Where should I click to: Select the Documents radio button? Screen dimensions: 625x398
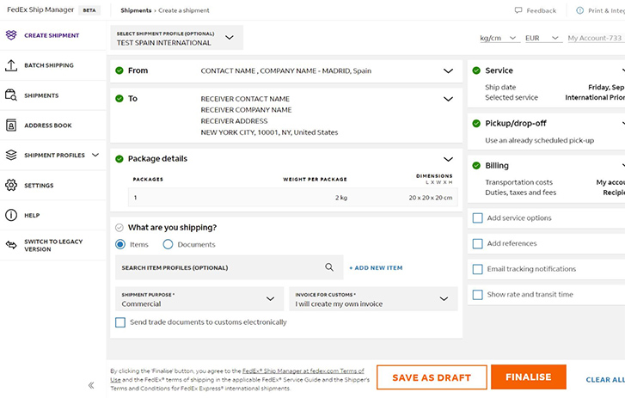pos(168,244)
